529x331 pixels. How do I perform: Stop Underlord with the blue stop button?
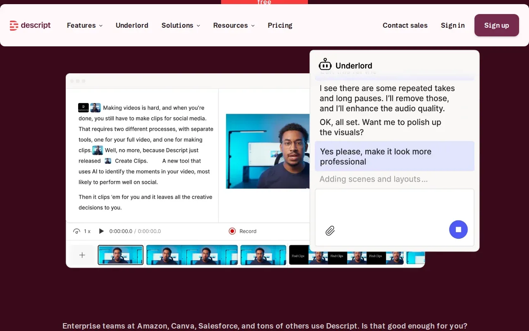coord(458,229)
